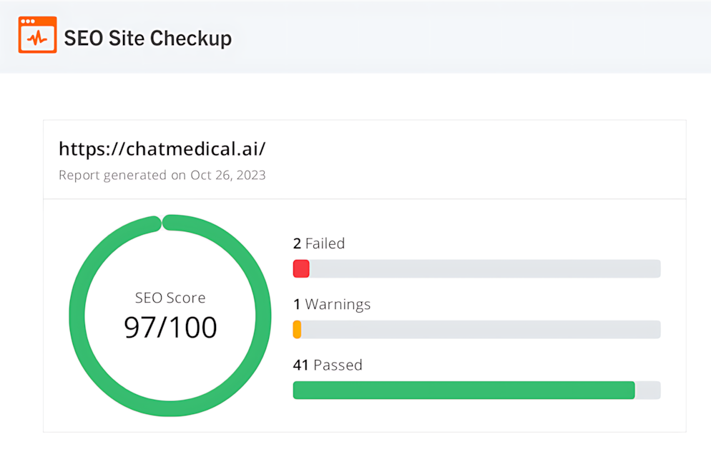Viewport: 711px width, 464px height.
Task: Click the gray empty part of Warnings bar
Action: (481, 329)
